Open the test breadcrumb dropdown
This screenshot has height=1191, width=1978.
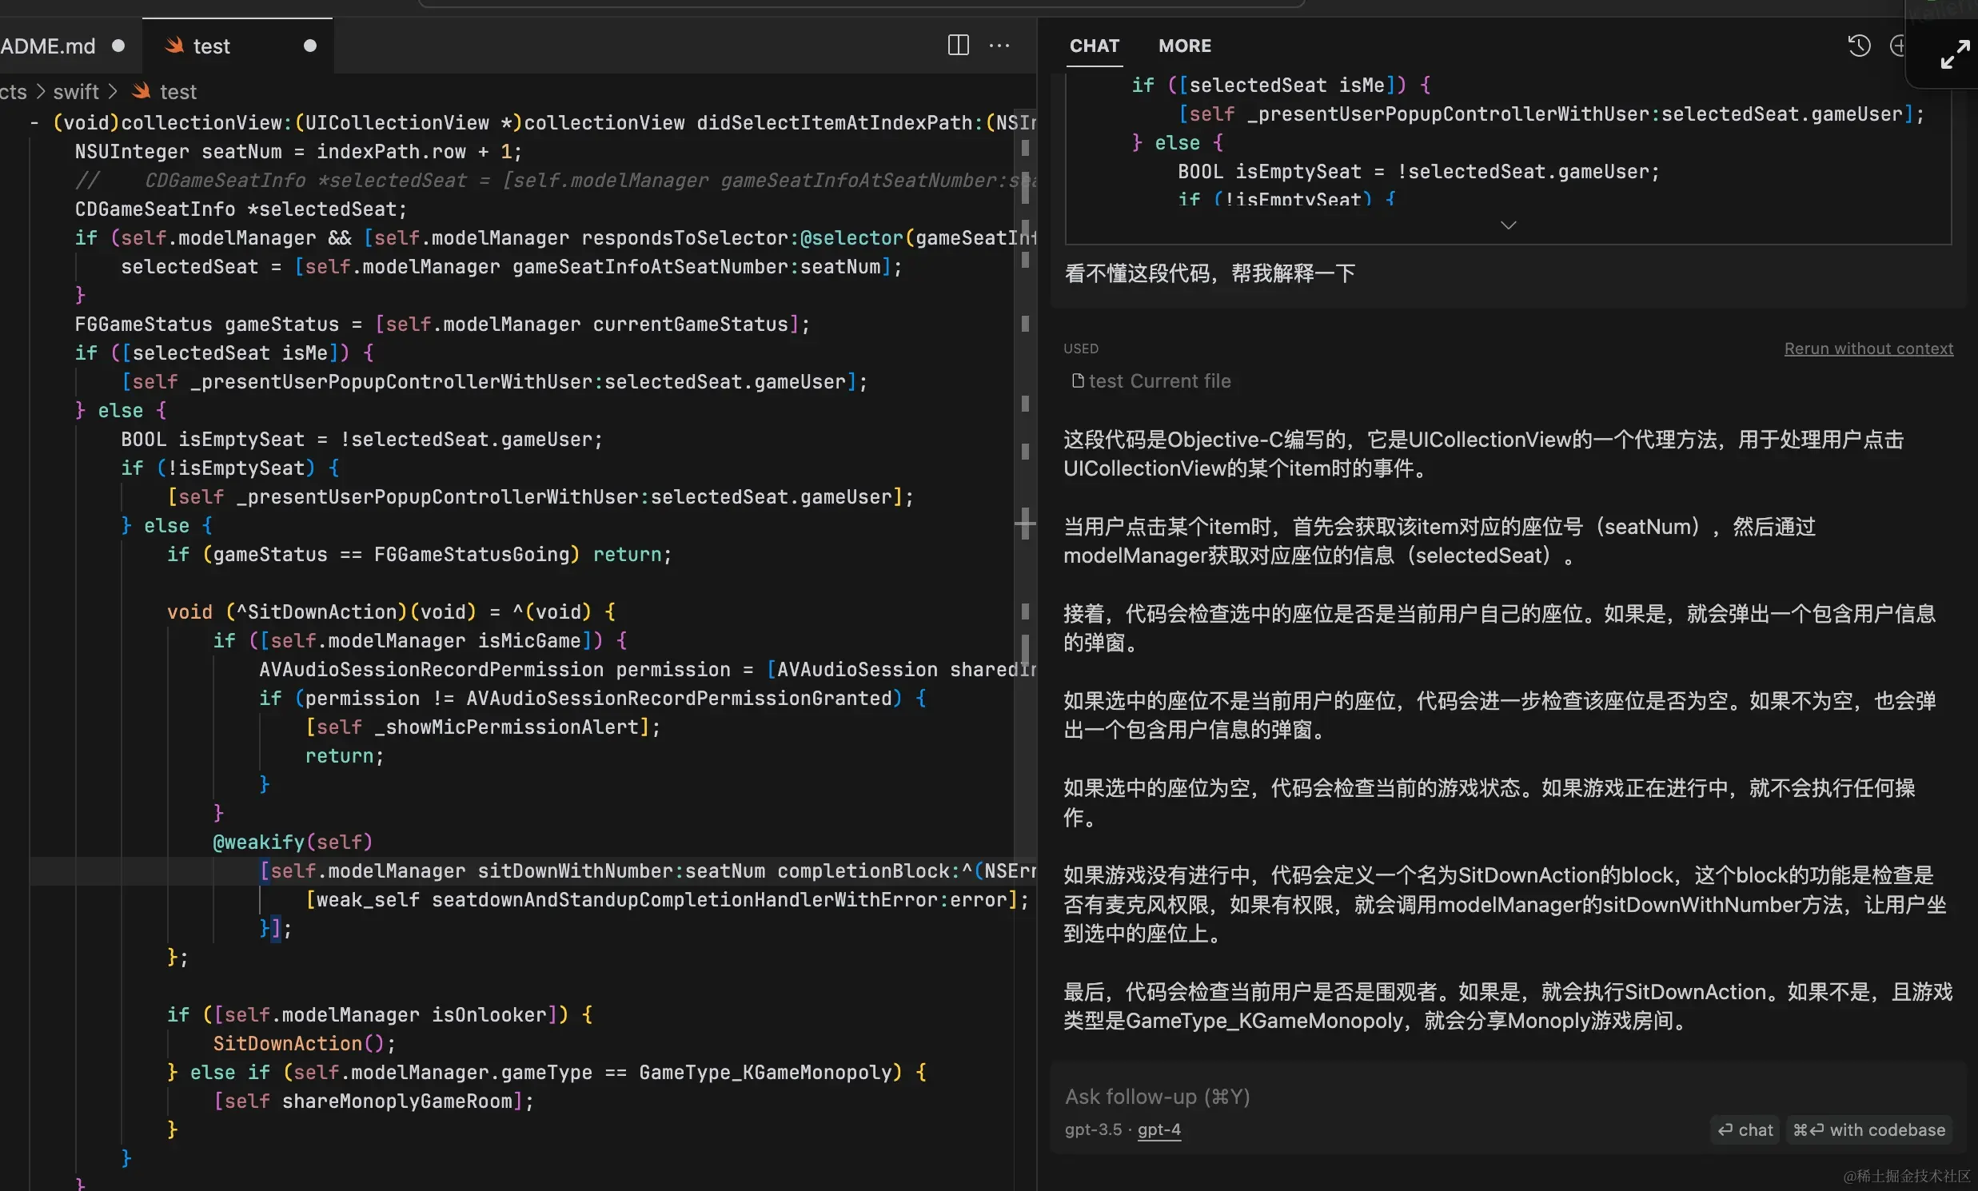[177, 91]
